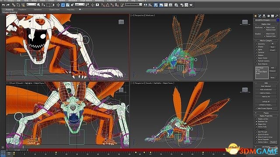Screen dimensions: 280x157
Task: Open the named selection sets dropdown
Action: click(x=133, y=4)
